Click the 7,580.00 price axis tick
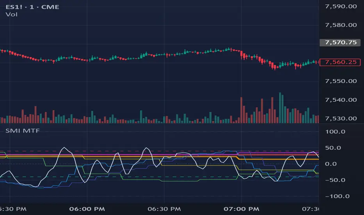 click(341, 25)
